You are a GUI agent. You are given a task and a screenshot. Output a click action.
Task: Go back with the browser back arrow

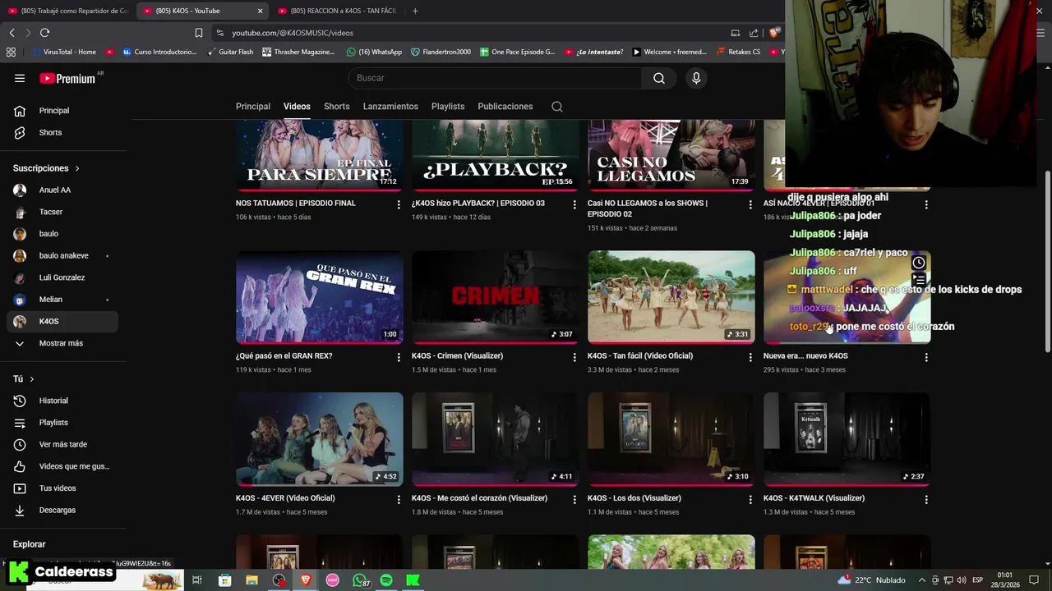pos(12,33)
